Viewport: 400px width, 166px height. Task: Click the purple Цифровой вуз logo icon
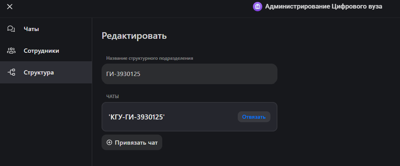257,7
